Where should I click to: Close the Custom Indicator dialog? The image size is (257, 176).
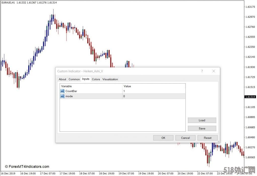coord(214,71)
